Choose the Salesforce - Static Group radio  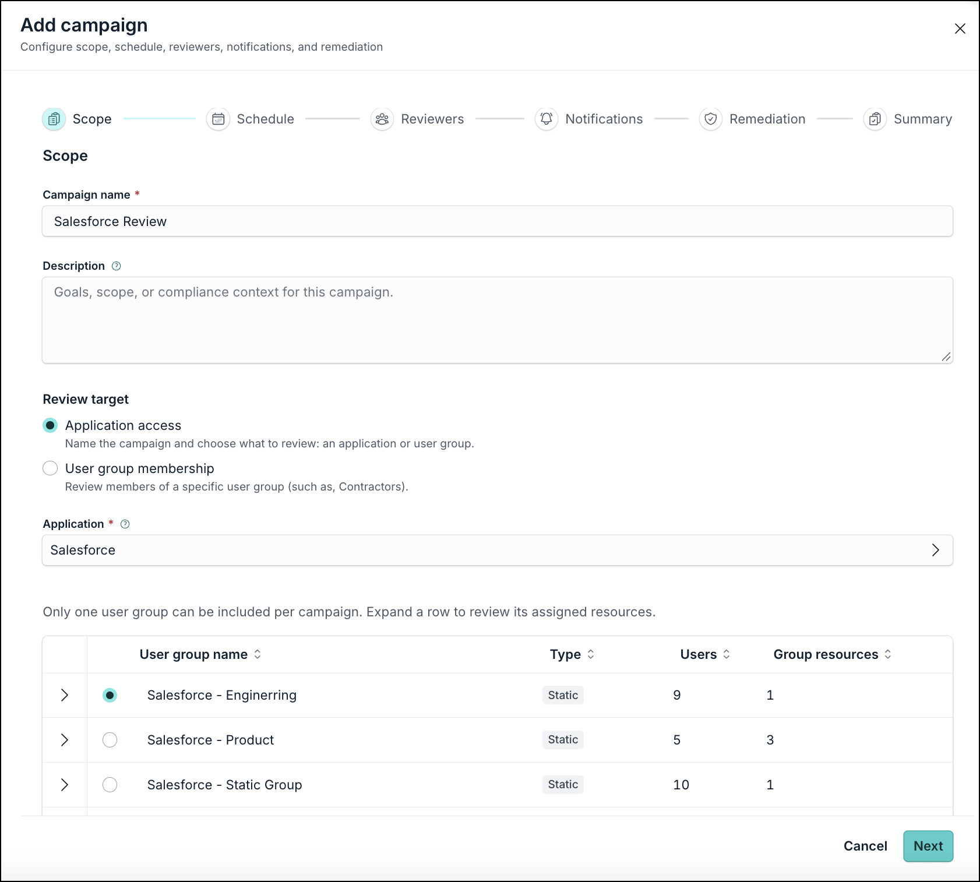click(110, 785)
